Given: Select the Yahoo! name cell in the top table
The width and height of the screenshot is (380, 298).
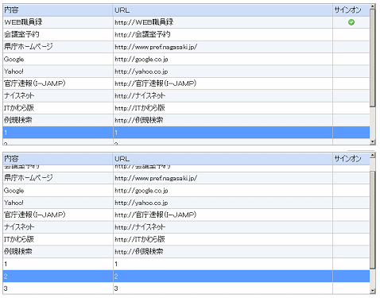Looking at the screenshot, I should point(58,72).
